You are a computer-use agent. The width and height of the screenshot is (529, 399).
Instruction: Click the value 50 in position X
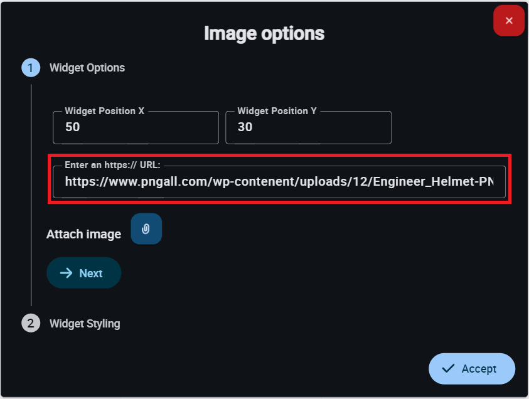click(73, 127)
